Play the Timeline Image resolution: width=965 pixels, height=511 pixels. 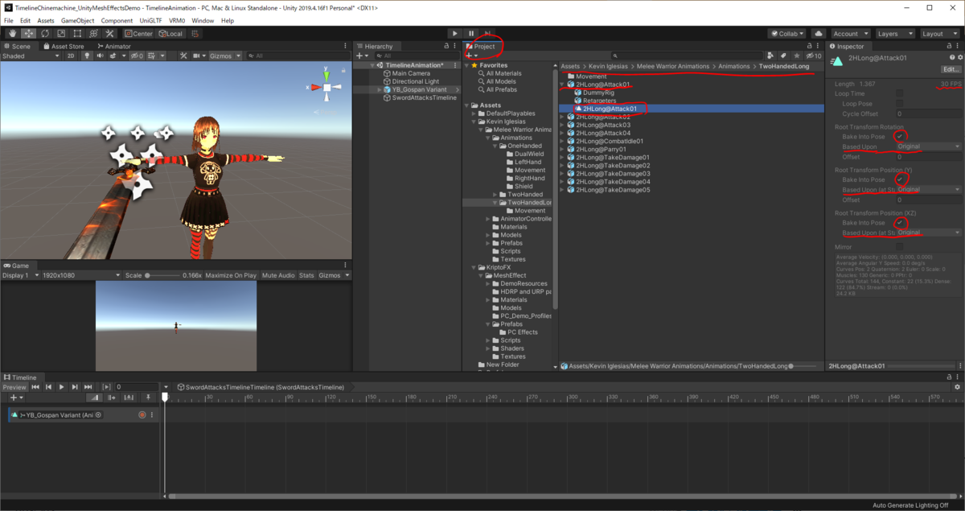[x=62, y=387]
